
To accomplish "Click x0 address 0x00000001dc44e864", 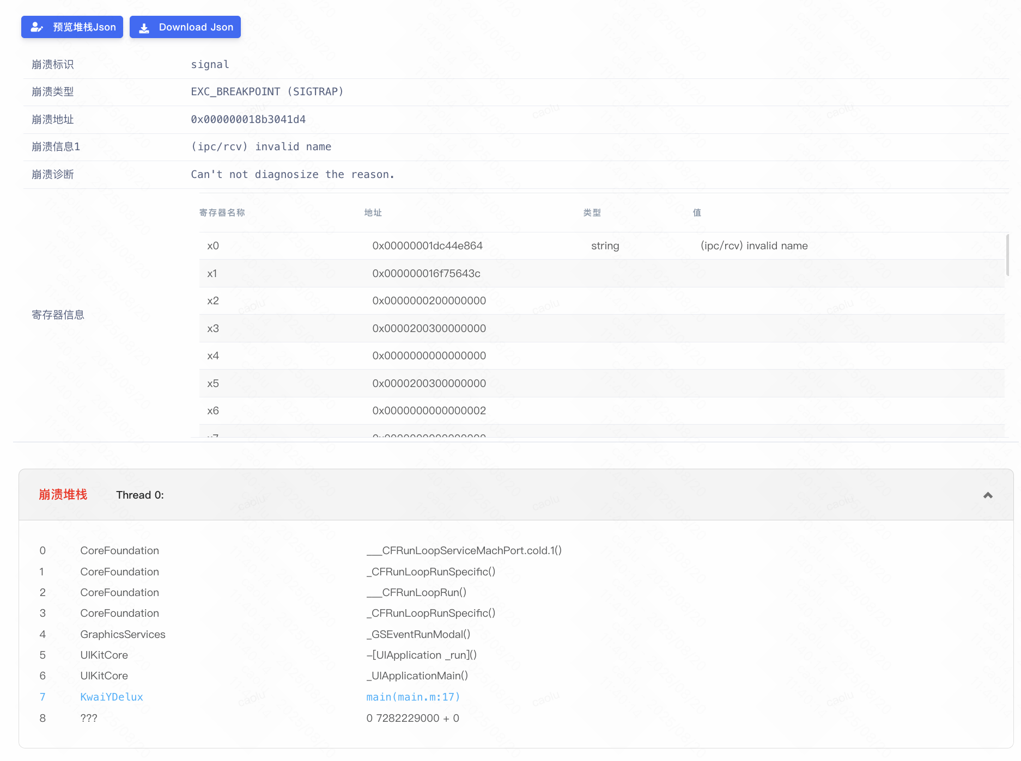I will click(x=427, y=246).
